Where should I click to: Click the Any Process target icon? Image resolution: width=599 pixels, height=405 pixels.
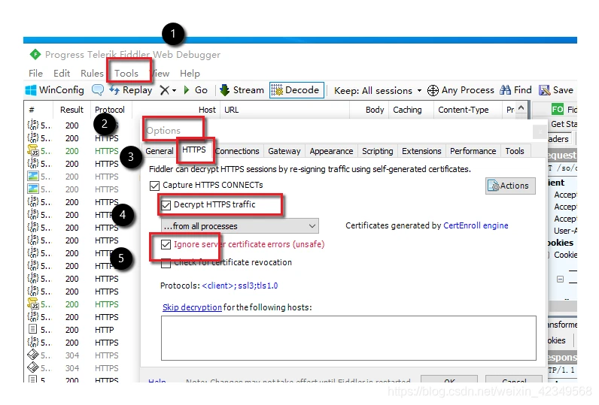[x=433, y=90]
